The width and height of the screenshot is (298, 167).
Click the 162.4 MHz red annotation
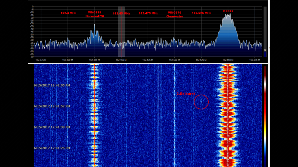(x=68, y=13)
